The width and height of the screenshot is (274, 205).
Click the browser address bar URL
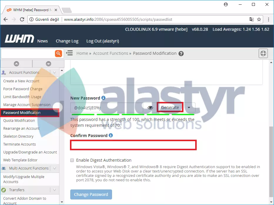point(118,19)
